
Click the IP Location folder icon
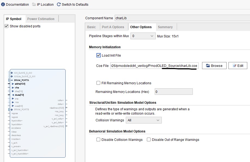34,5
